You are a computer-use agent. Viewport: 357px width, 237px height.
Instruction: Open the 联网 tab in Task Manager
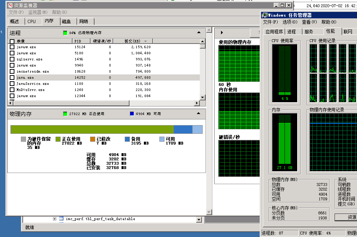coord(348,32)
